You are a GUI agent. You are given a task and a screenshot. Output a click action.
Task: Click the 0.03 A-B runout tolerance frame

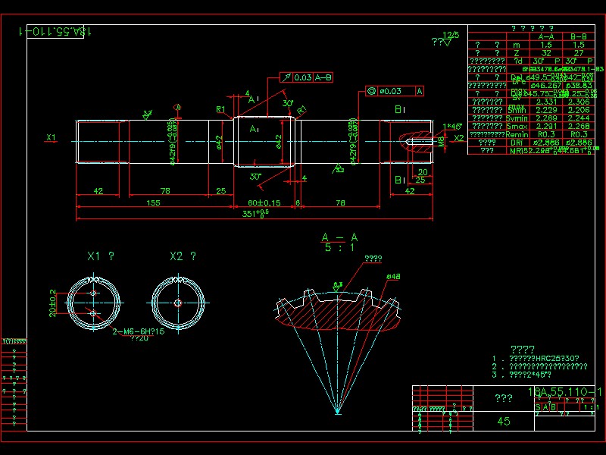pos(306,77)
